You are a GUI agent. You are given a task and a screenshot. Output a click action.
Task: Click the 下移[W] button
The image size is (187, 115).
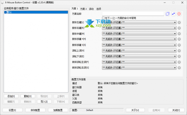tap(61, 102)
